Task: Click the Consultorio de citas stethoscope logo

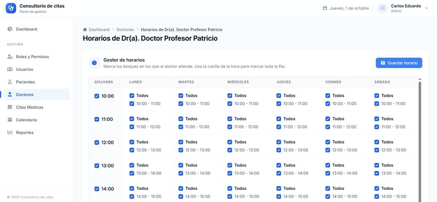Action: pos(11,9)
